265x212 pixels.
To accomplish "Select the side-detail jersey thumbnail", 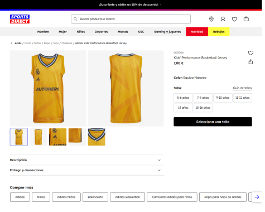I will 77,137.
